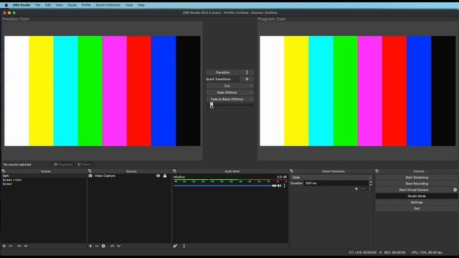Remove scene transition with minus icon
The width and height of the screenshot is (459, 258).
pyautogui.click(x=363, y=189)
